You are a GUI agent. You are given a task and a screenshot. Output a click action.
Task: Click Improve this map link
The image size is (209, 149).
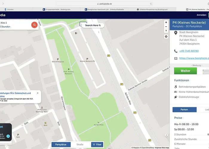(162, 148)
